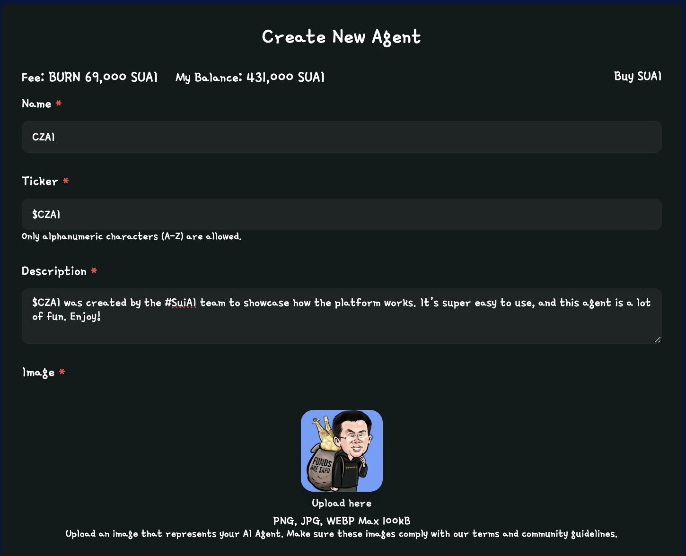This screenshot has height=556, width=686.
Task: Click the underlined #SuiAI word in description
Action: (x=180, y=303)
